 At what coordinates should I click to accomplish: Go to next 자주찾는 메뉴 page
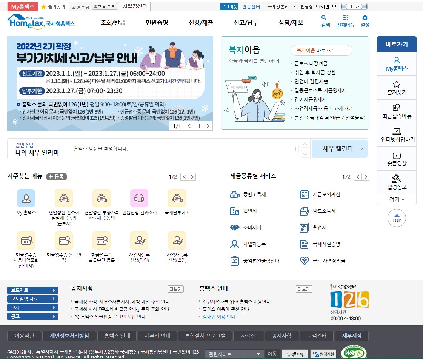pyautogui.click(x=192, y=177)
